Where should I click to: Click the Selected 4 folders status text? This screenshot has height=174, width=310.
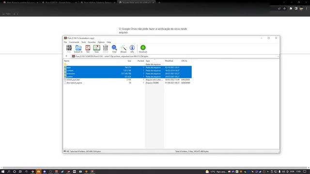pos(85,151)
